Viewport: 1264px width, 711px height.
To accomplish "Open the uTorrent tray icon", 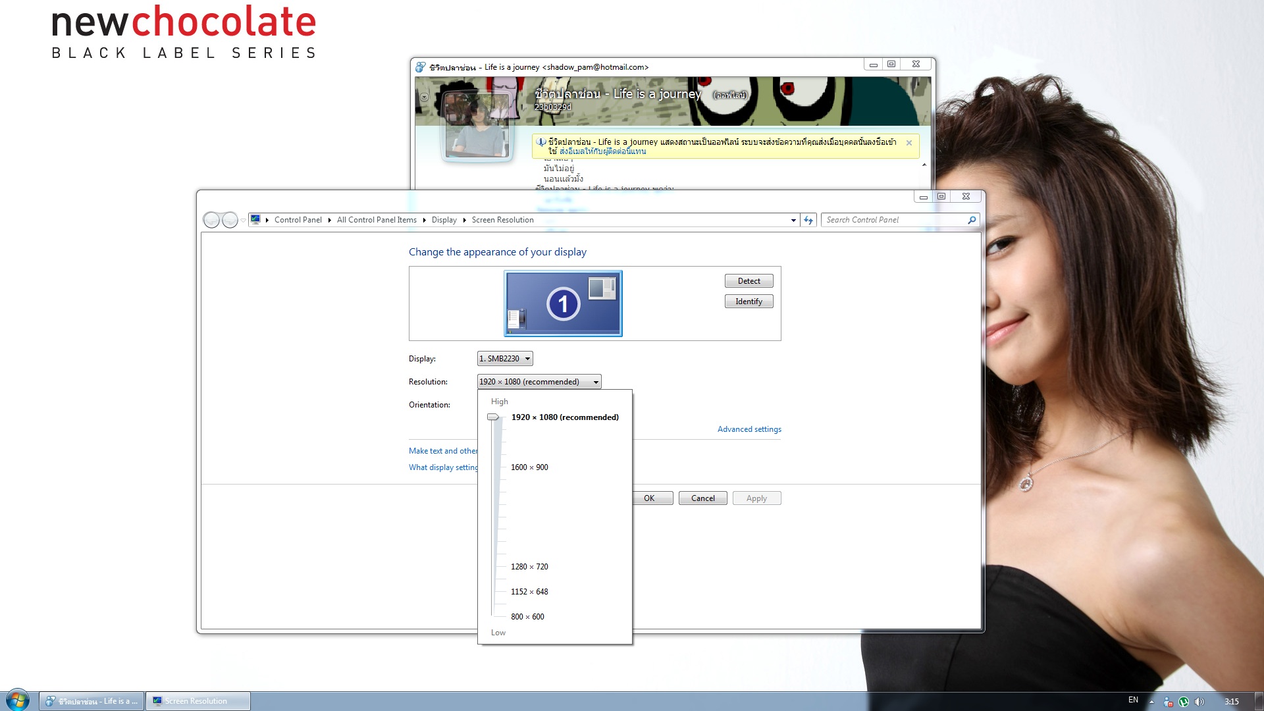I will coord(1184,701).
